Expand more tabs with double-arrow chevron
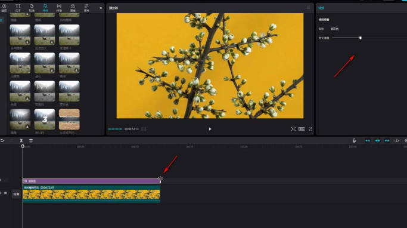 (101, 8)
